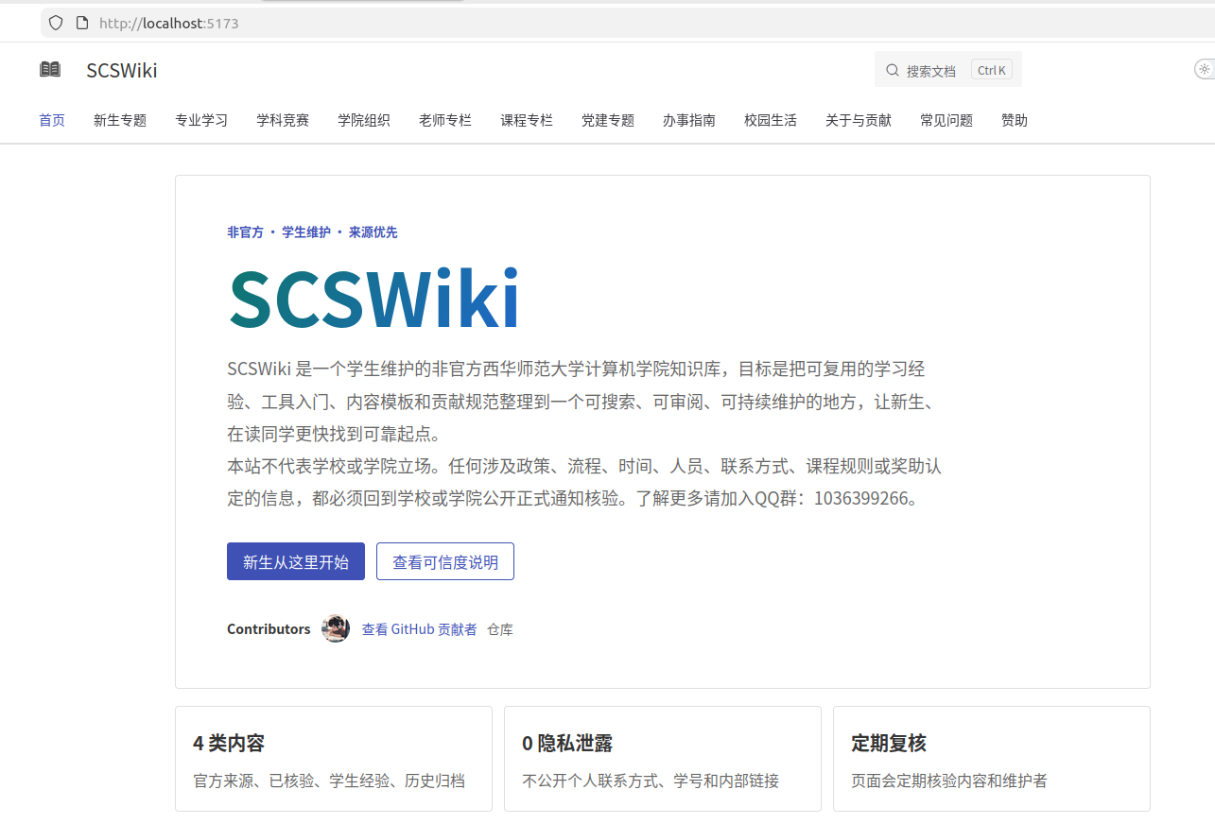Click the SCSWiki book logo icon
The image size is (1215, 824).
(x=50, y=70)
